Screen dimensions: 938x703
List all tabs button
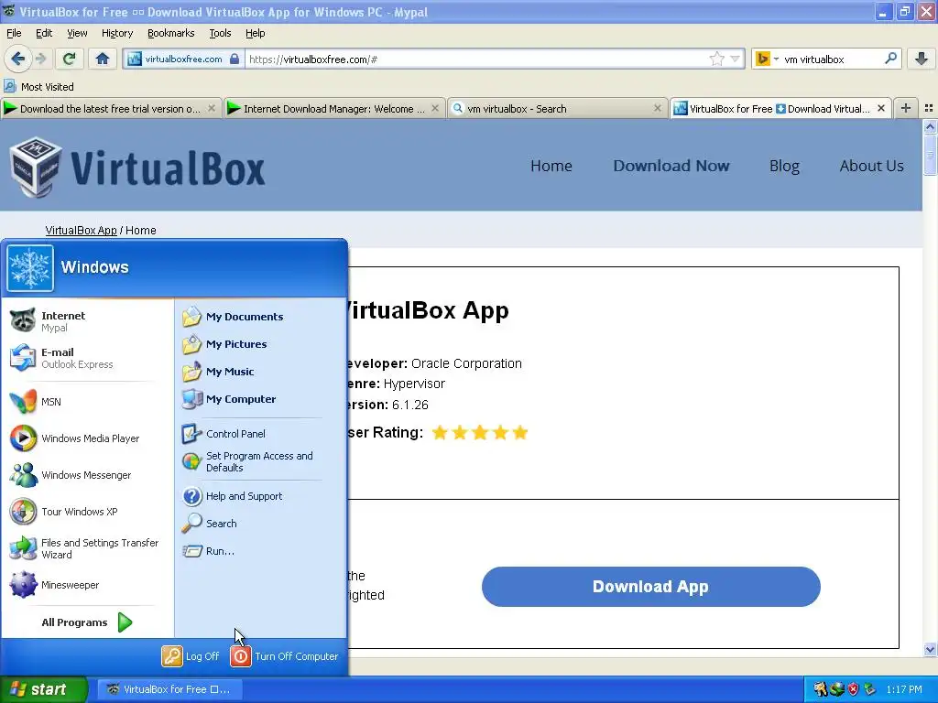929,108
